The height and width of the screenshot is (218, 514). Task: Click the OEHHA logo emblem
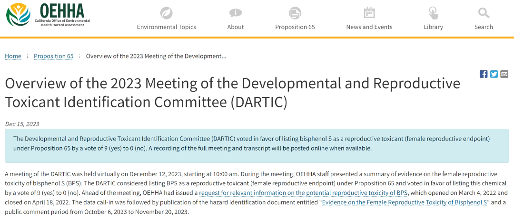[x=18, y=15]
